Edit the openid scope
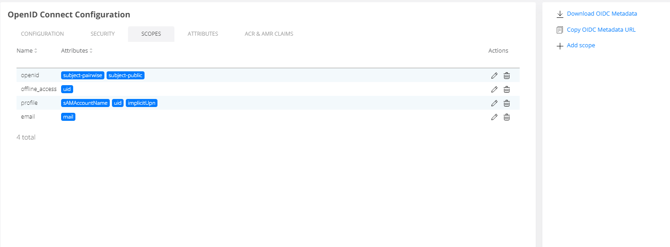Image resolution: width=670 pixels, height=247 pixels. [494, 76]
